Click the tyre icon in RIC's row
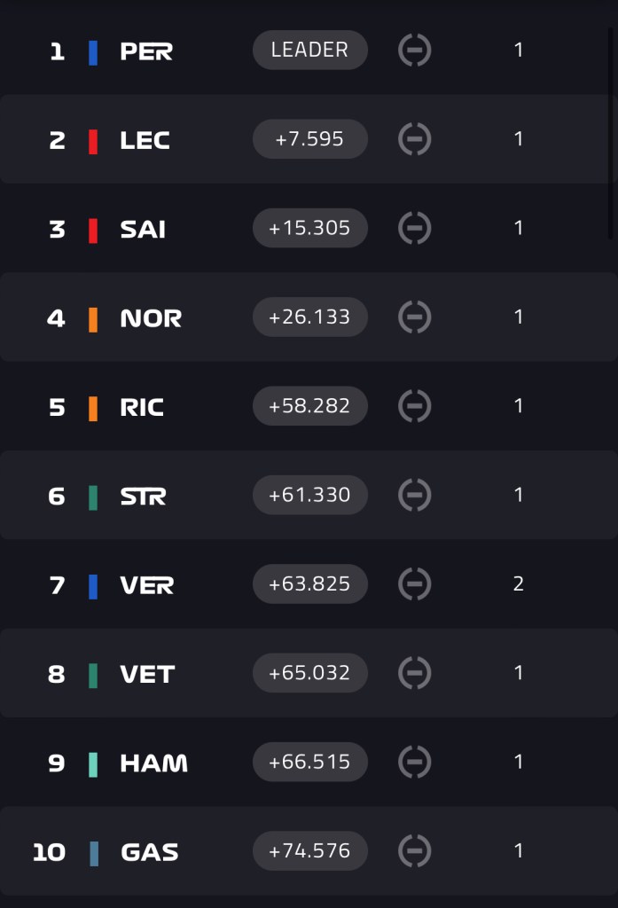 415,406
